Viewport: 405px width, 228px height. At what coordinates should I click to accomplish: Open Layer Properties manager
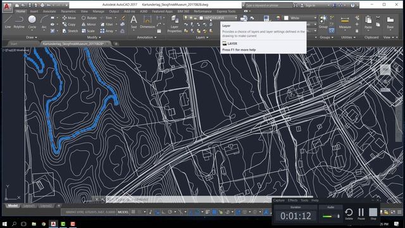click(x=175, y=24)
